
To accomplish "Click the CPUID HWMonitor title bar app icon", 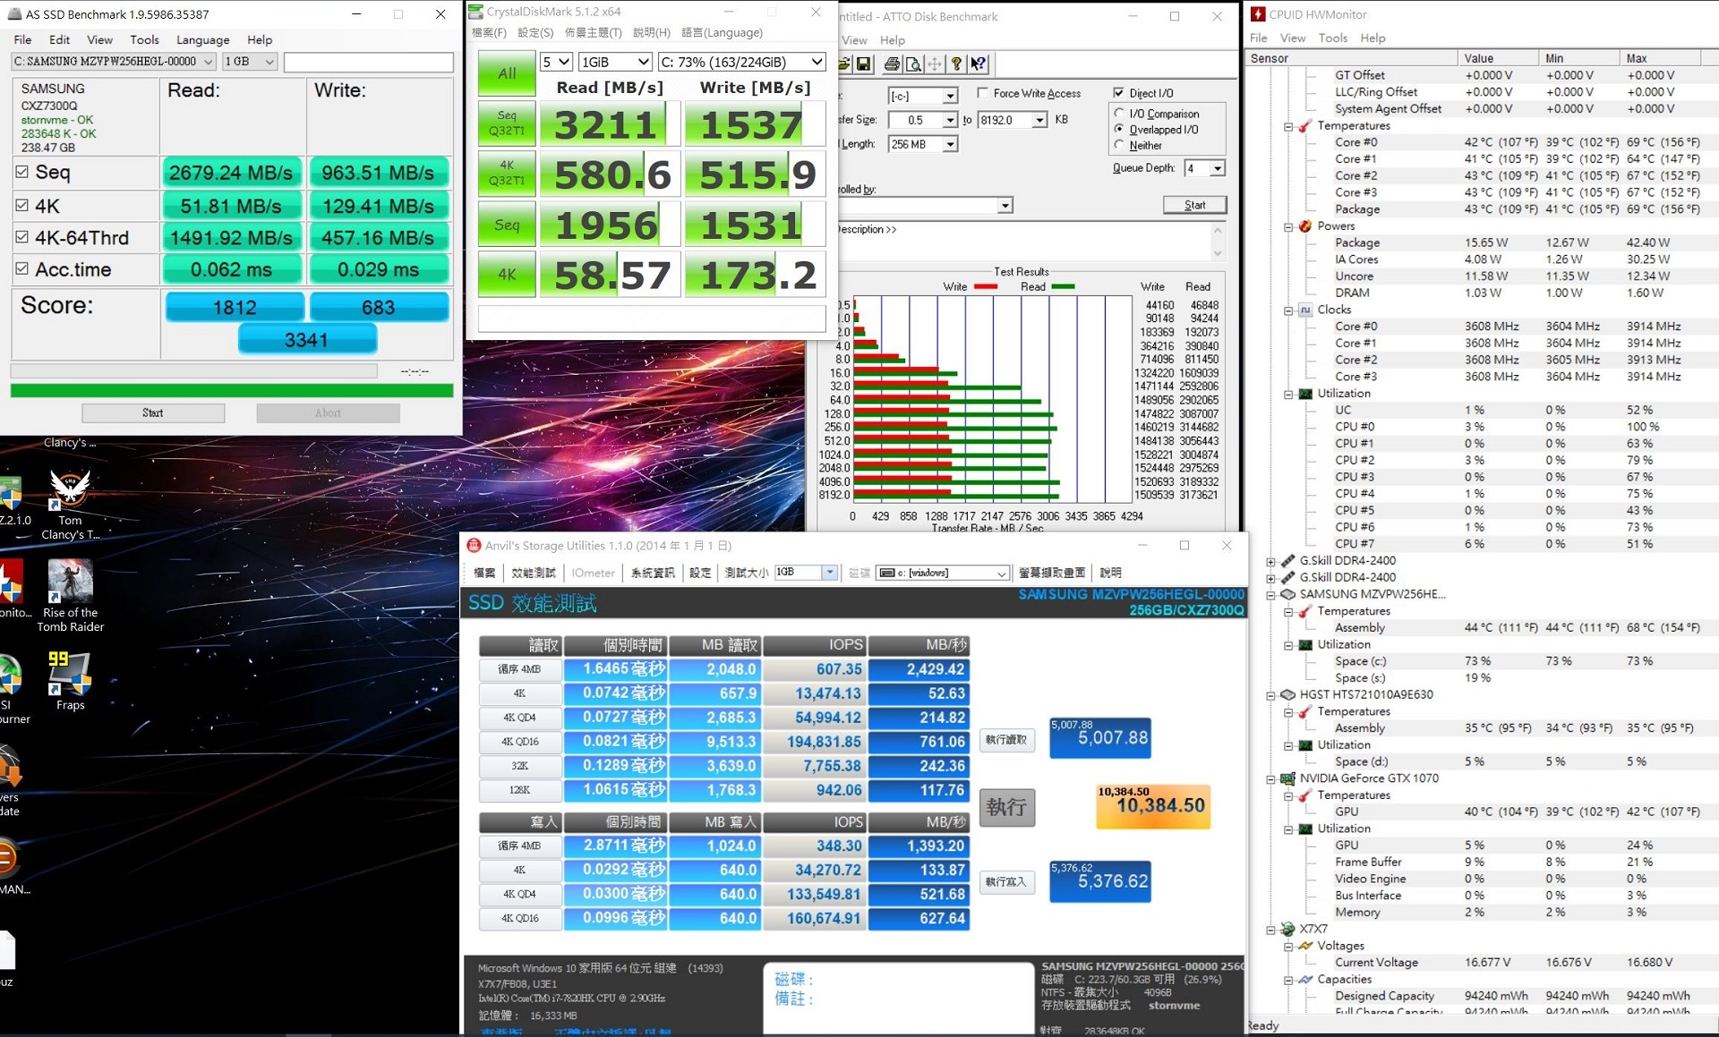I will tap(1258, 14).
